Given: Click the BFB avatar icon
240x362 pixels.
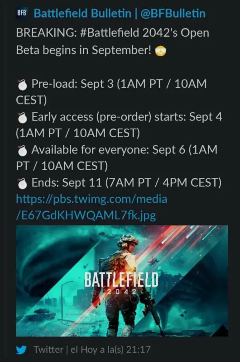Looking at the screenshot, I should click(22, 13).
